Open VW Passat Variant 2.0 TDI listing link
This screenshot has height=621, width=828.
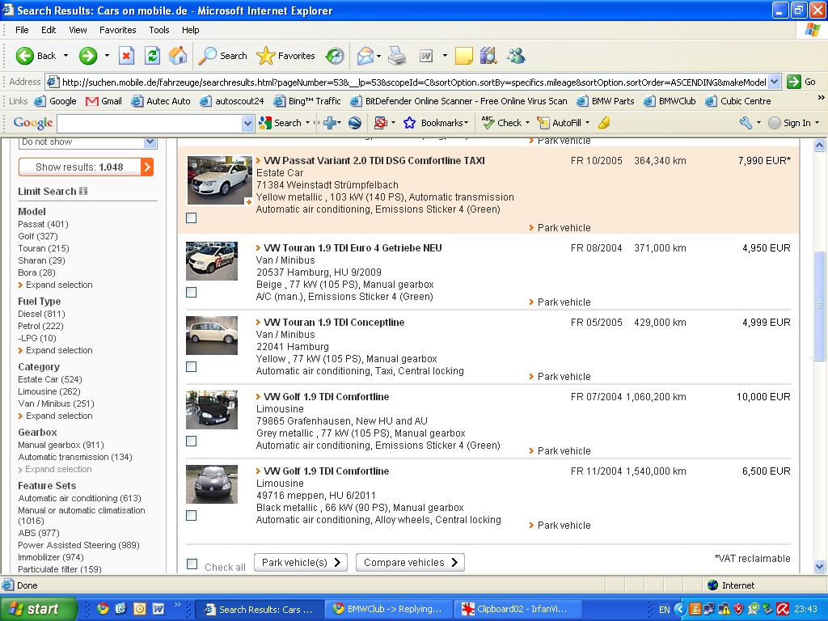point(374,161)
